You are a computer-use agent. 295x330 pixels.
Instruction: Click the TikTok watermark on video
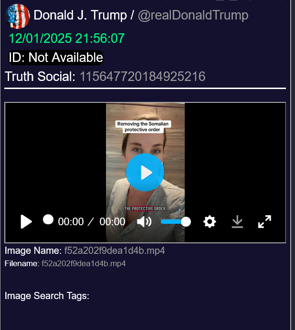tap(179, 212)
